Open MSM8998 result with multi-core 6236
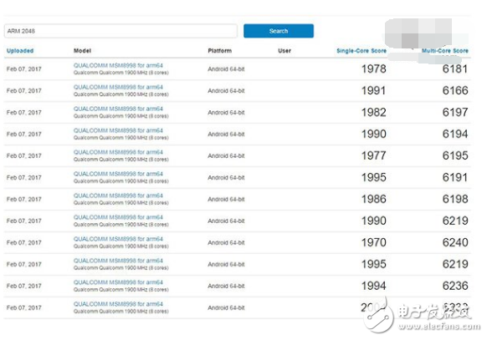The width and height of the screenshot is (487, 340). click(118, 282)
